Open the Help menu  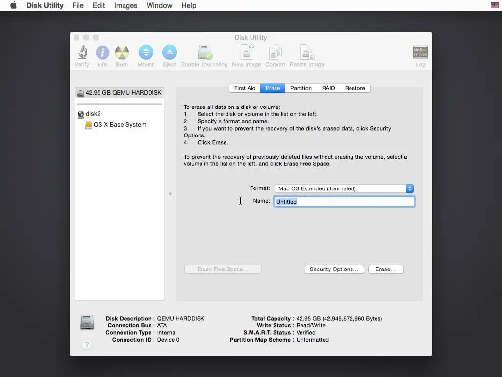189,5
